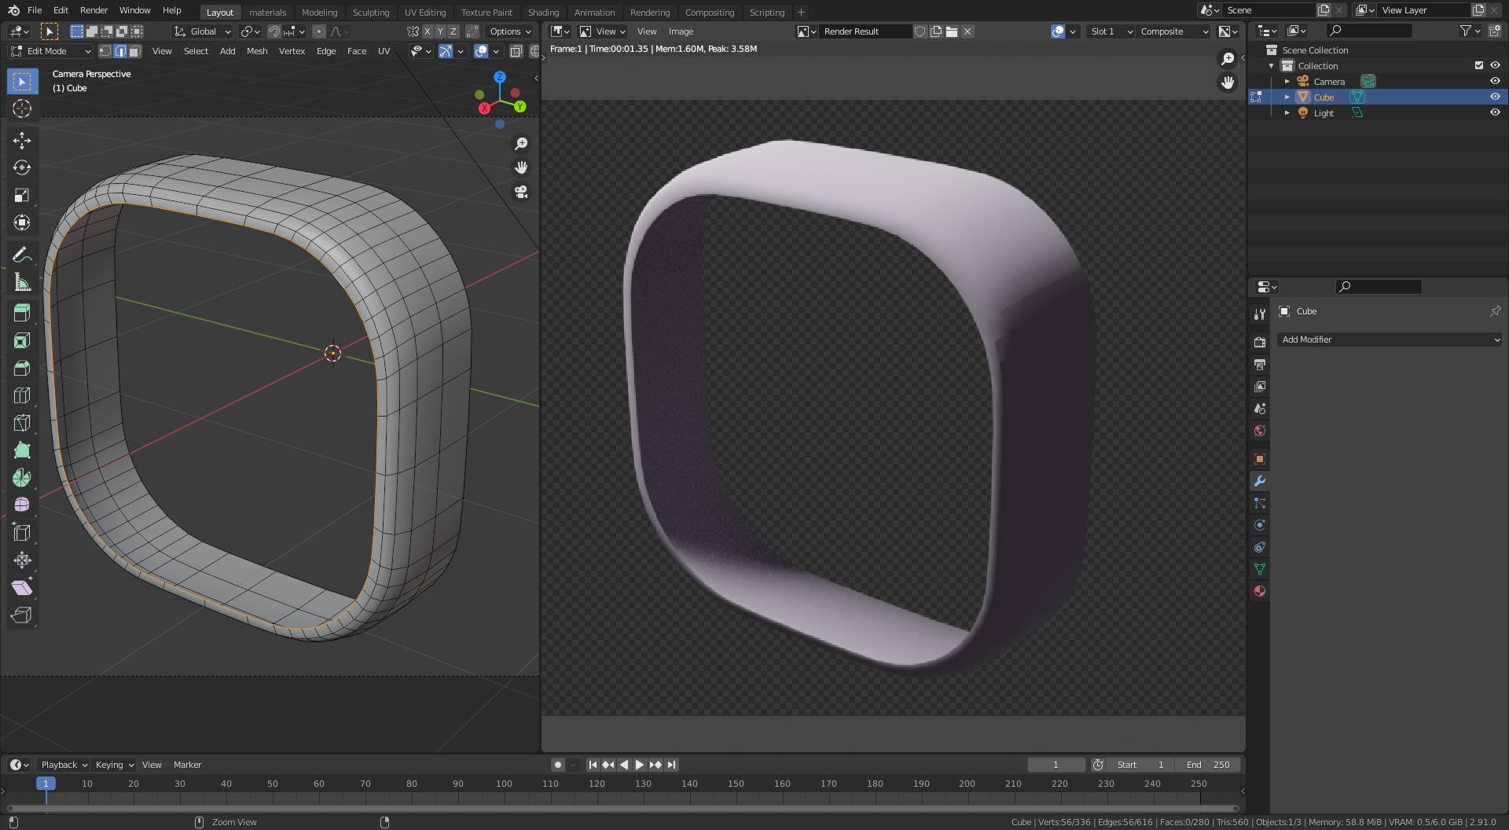
Task: Toggle snapping magnet in viewport header
Action: pos(274,31)
